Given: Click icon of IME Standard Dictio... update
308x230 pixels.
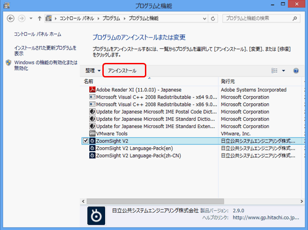Looking at the screenshot, I should [92, 119].
